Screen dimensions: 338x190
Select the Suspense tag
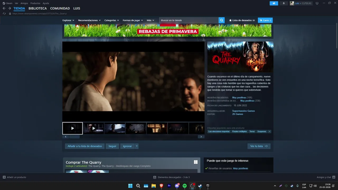point(262,131)
